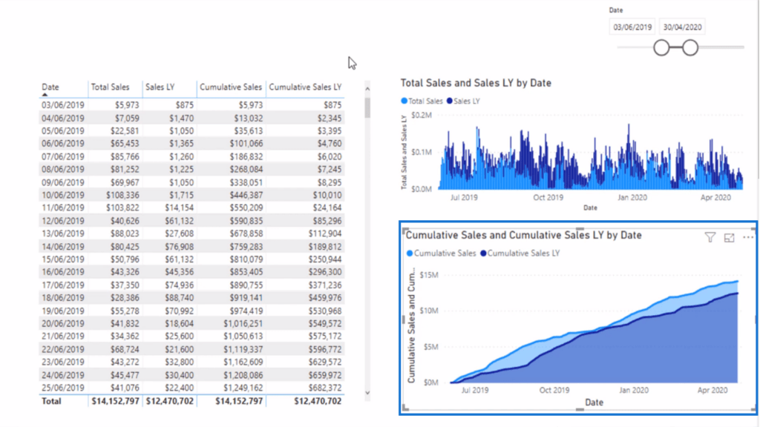The height and width of the screenshot is (427, 760).
Task: Click Jul 2019 axis label in lower chart
Action: [475, 390]
